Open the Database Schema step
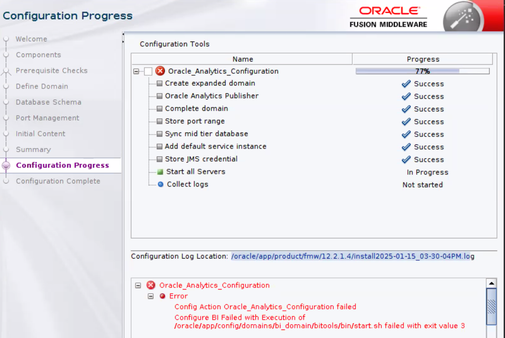The width and height of the screenshot is (505, 338). pyautogui.click(x=49, y=102)
